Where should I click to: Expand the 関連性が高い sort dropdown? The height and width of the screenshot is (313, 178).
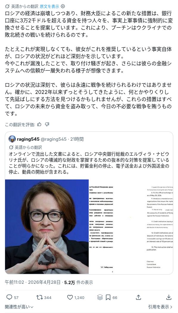(x=19, y=307)
